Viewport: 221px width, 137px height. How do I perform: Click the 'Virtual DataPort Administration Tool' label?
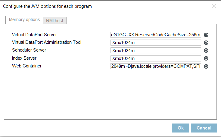pos(47,42)
